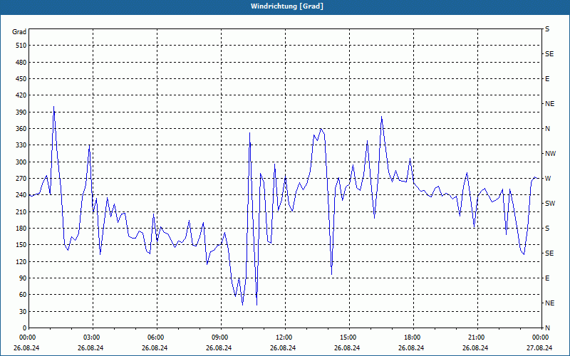Click the E compass label level with 90
The image size is (570, 356).
[547, 278]
